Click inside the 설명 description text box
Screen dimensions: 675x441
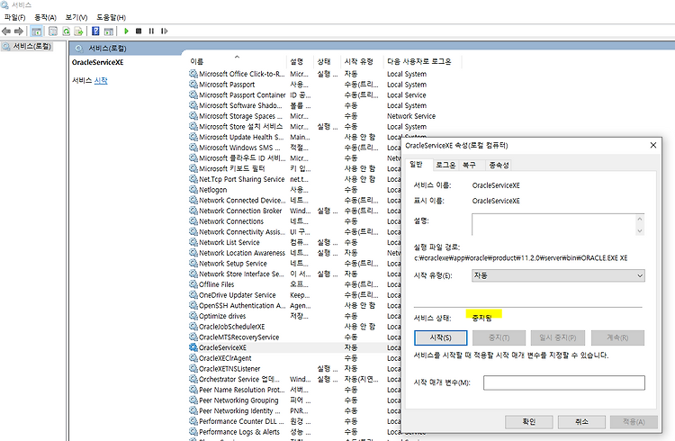click(553, 224)
